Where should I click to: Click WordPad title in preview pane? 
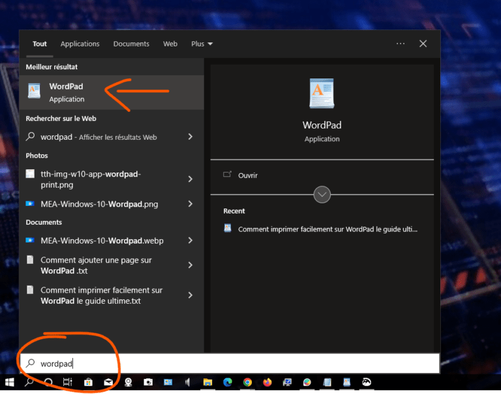(x=322, y=125)
